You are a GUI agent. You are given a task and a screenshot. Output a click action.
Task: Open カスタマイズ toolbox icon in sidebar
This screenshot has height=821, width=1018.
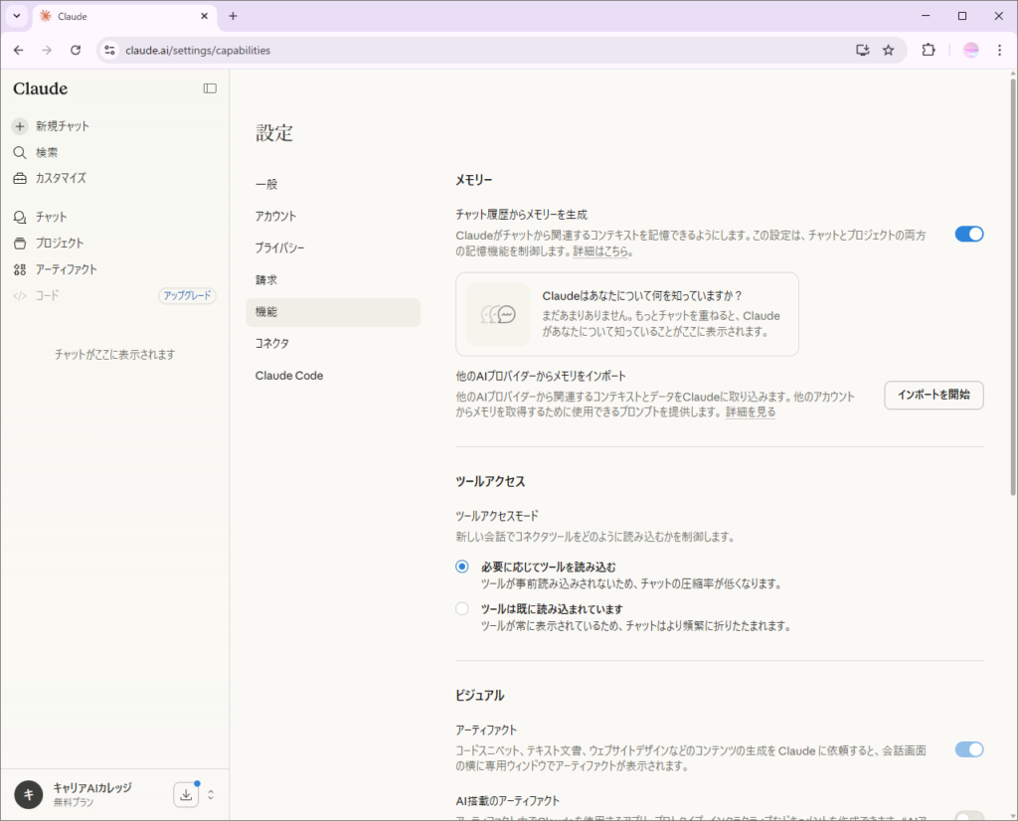click(x=20, y=178)
